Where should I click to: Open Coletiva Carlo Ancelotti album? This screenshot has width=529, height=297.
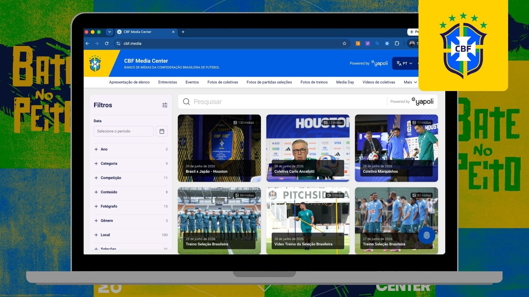(x=308, y=148)
